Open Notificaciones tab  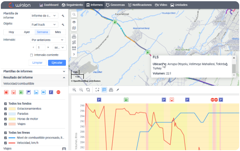pos(140,5)
